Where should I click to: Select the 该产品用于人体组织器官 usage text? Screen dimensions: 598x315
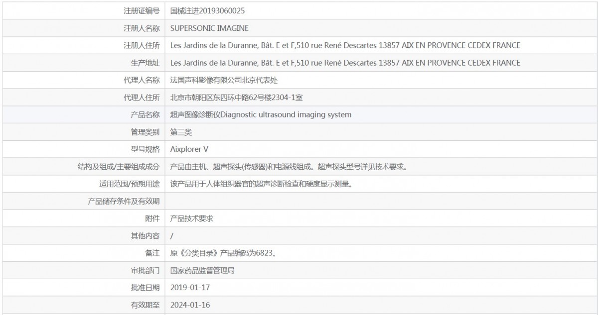262,184
